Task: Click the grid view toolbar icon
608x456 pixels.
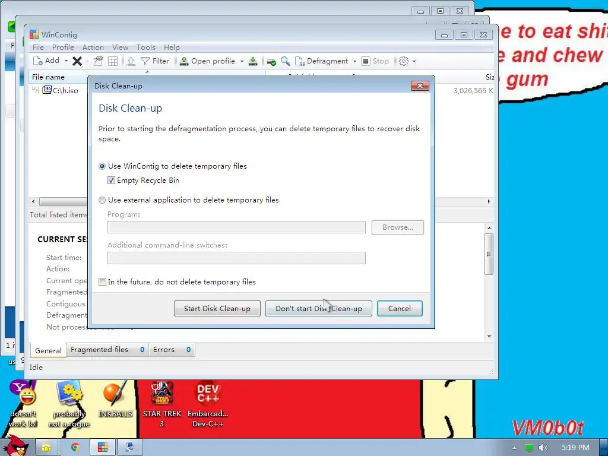Action: 113,61
